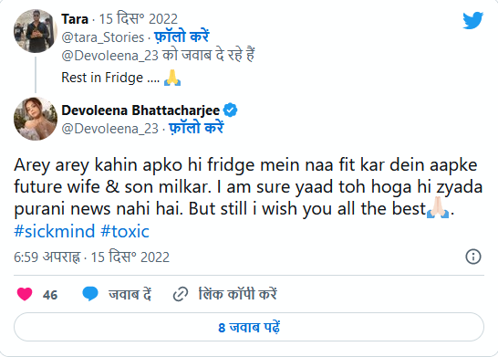Open the tweet info circle icon
498x357 pixels.
[x=473, y=257]
